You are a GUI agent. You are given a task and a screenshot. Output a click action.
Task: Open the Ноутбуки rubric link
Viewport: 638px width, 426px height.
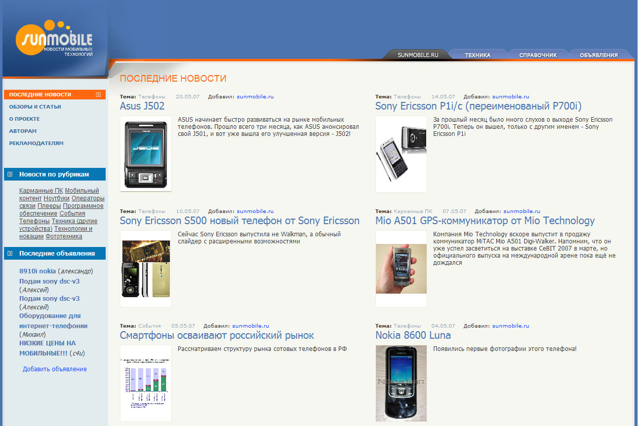point(56,199)
